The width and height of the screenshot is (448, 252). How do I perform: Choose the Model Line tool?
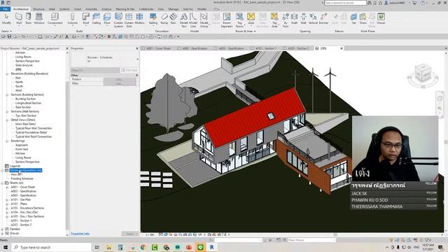pos(193,20)
